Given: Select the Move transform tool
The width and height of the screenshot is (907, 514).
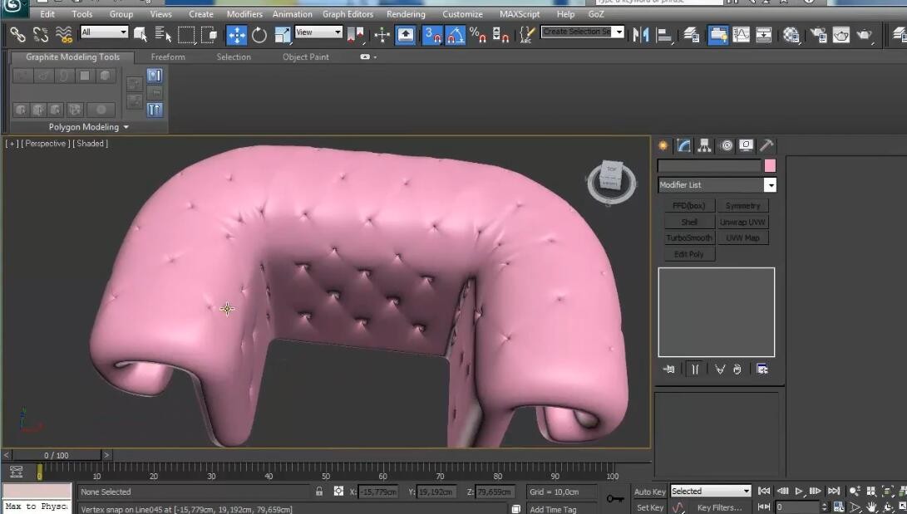Looking at the screenshot, I should click(237, 35).
